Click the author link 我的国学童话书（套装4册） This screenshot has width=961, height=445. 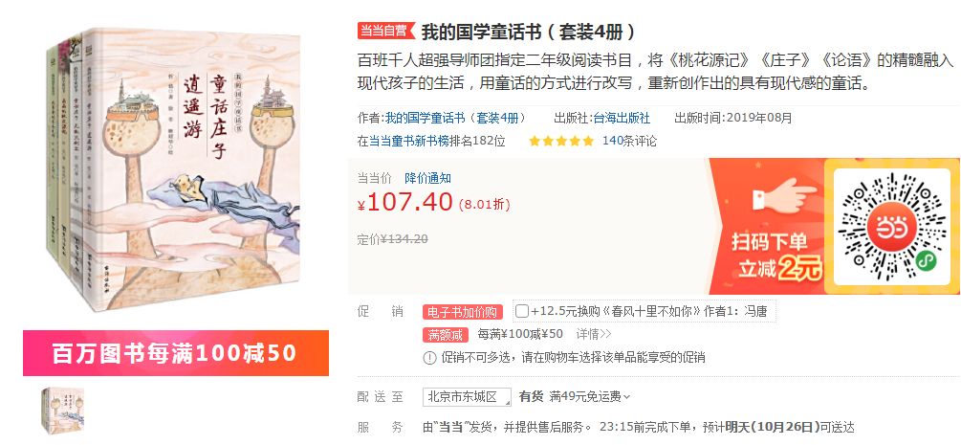tap(455, 118)
